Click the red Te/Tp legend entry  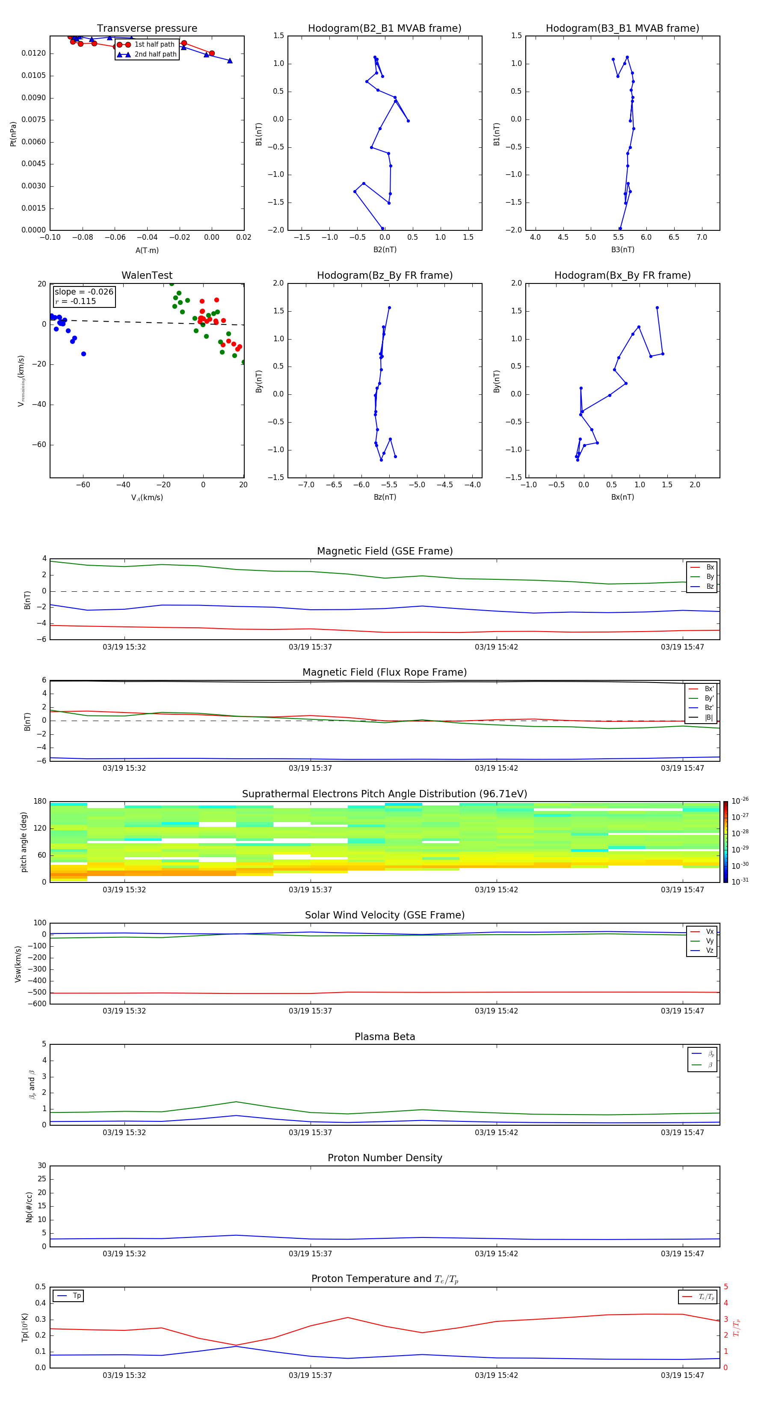[698, 1297]
